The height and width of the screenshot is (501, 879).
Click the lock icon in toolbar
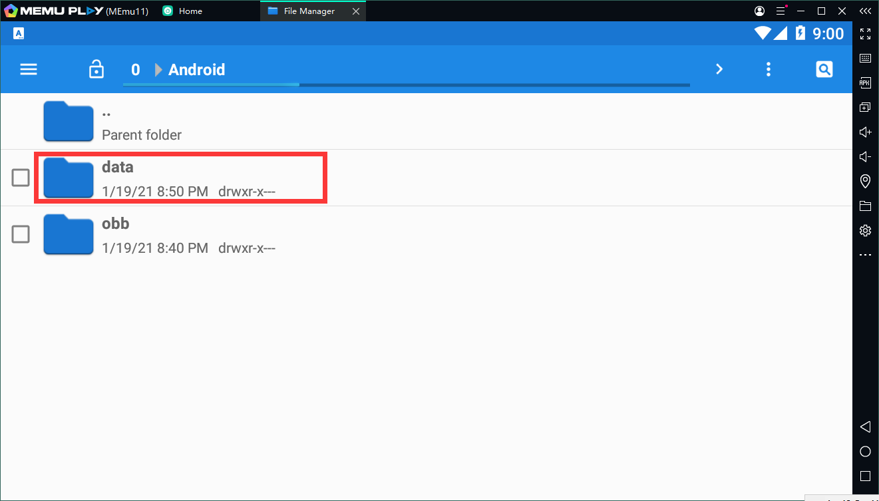[x=96, y=69]
